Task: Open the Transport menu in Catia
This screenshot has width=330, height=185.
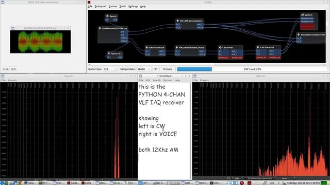Action: (x=101, y=6)
